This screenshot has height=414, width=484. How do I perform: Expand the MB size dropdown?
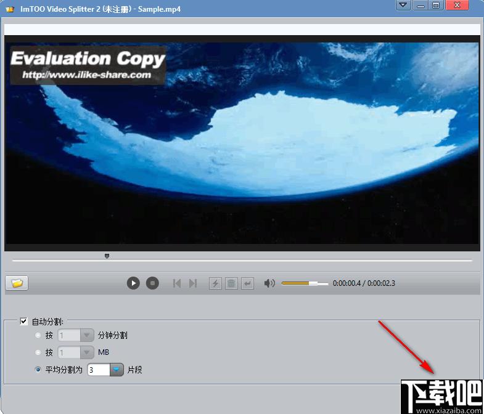87,352
